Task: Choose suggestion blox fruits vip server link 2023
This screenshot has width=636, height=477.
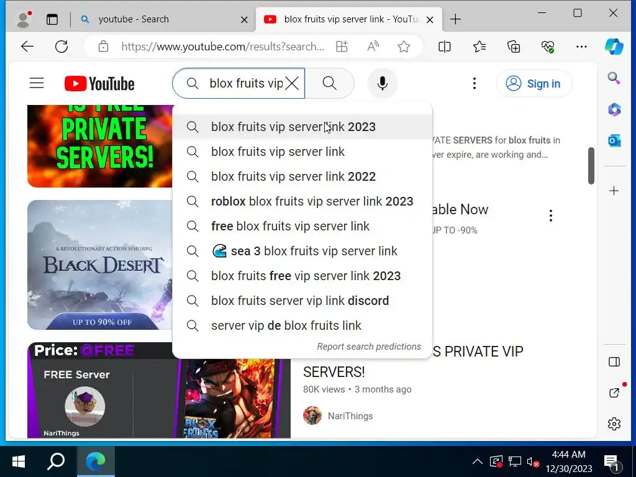Action: 302,127
